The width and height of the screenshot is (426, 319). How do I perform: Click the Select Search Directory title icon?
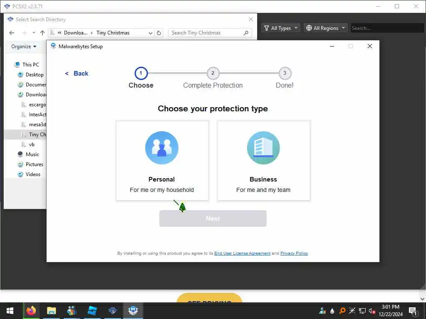coord(10,19)
